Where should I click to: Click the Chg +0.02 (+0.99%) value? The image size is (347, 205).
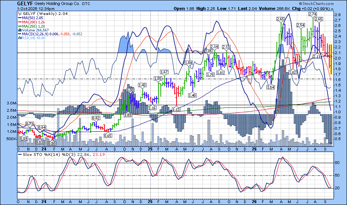coord(311,8)
